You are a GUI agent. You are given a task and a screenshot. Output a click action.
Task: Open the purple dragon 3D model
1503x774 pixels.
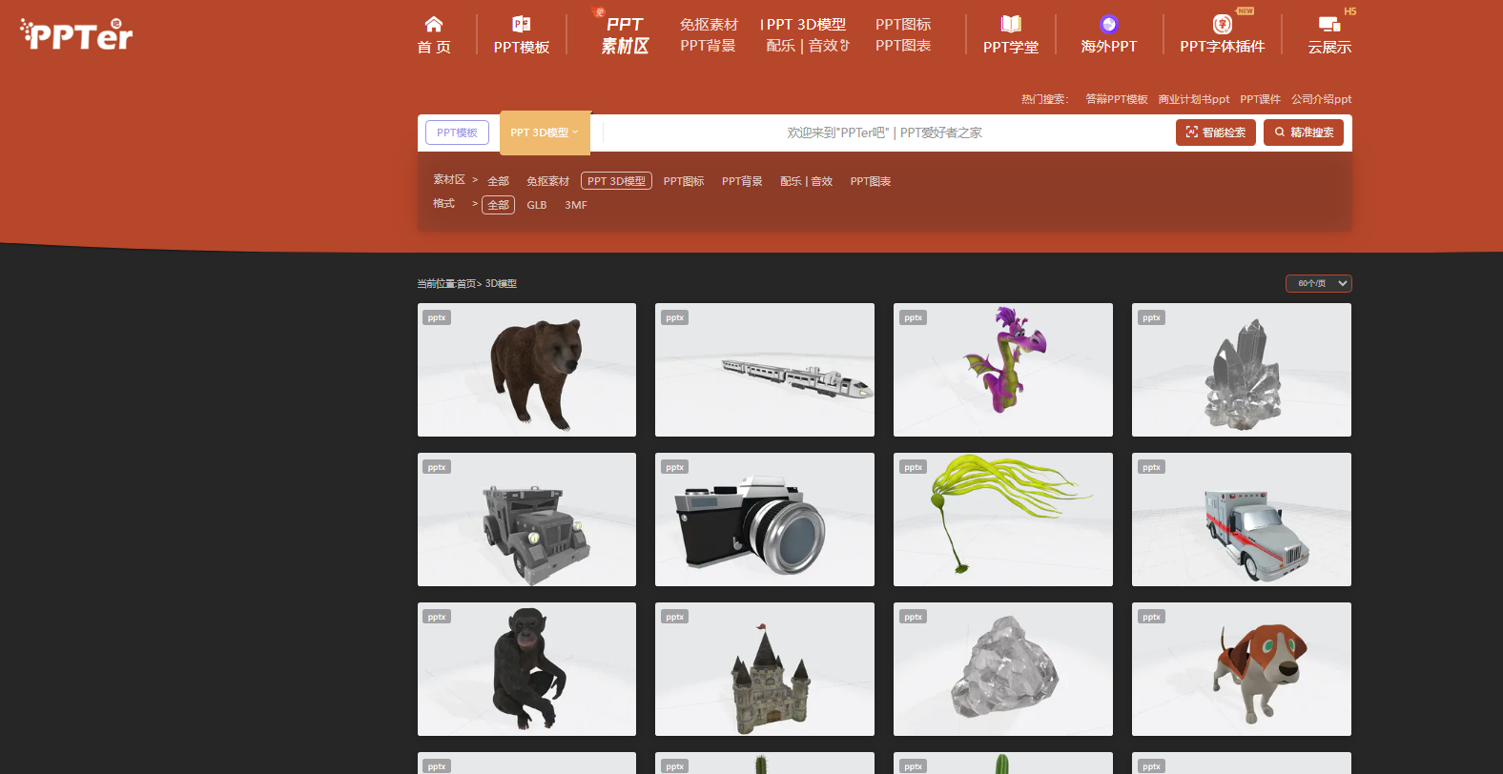coord(1003,370)
